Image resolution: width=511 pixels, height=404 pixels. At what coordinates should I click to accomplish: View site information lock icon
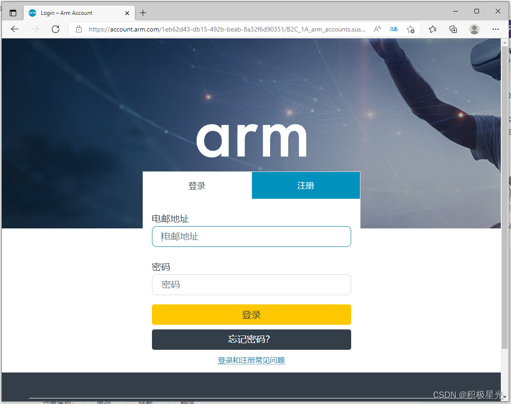tap(79, 29)
